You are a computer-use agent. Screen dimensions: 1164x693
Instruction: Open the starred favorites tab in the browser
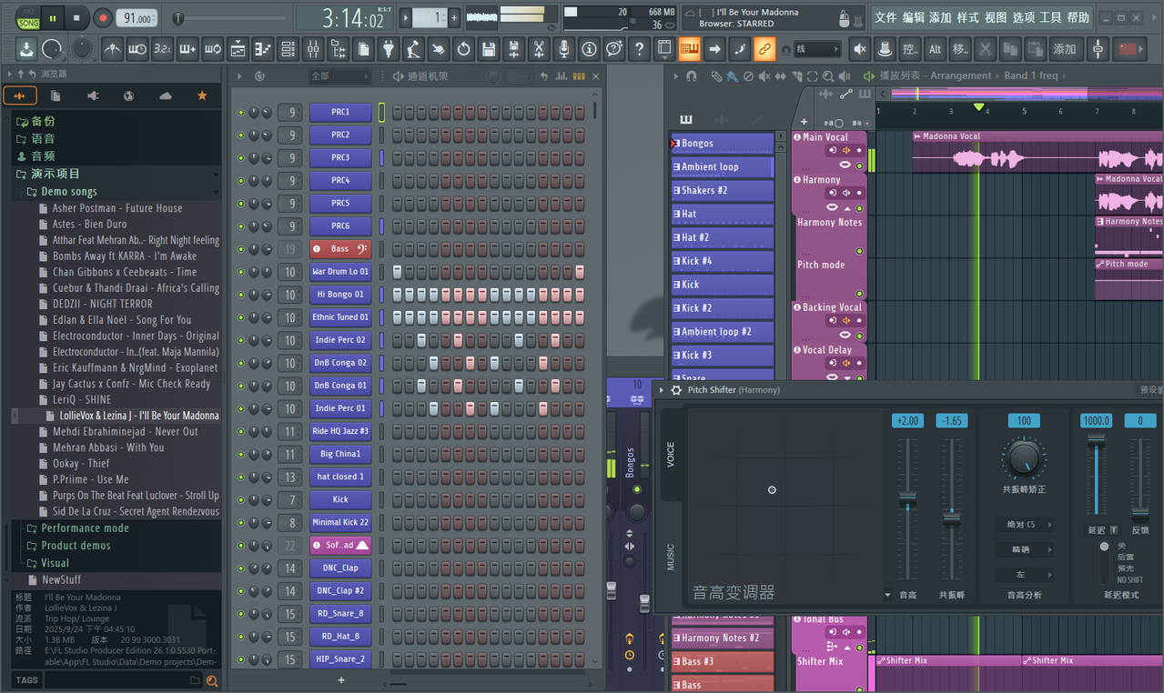(202, 95)
